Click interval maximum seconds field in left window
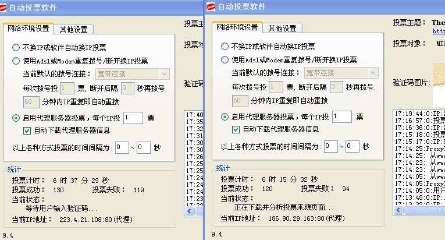 [x=144, y=147]
